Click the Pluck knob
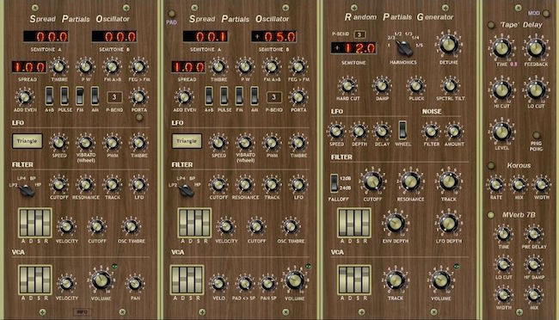Image resolution: width=559 pixels, height=320 pixels. point(415,86)
